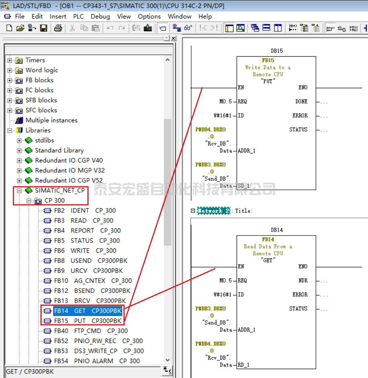This screenshot has height=378, width=368.
Task: Click the Cascade windows toolbar icon
Action: click(255, 28)
